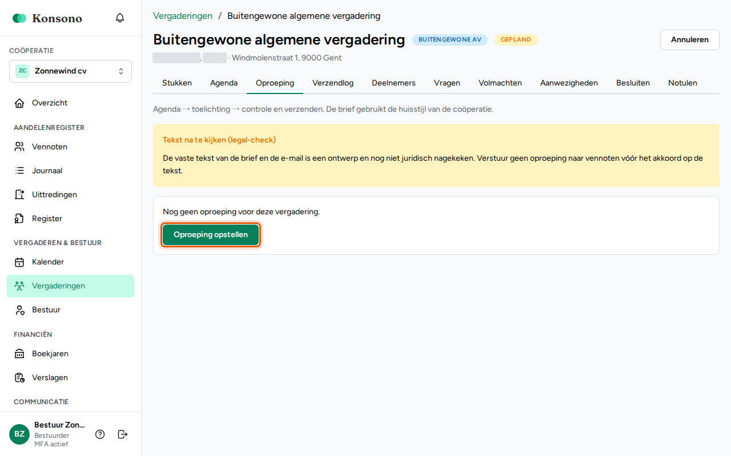Open Uittredingen page
This screenshot has height=456, width=731.
click(x=70, y=195)
